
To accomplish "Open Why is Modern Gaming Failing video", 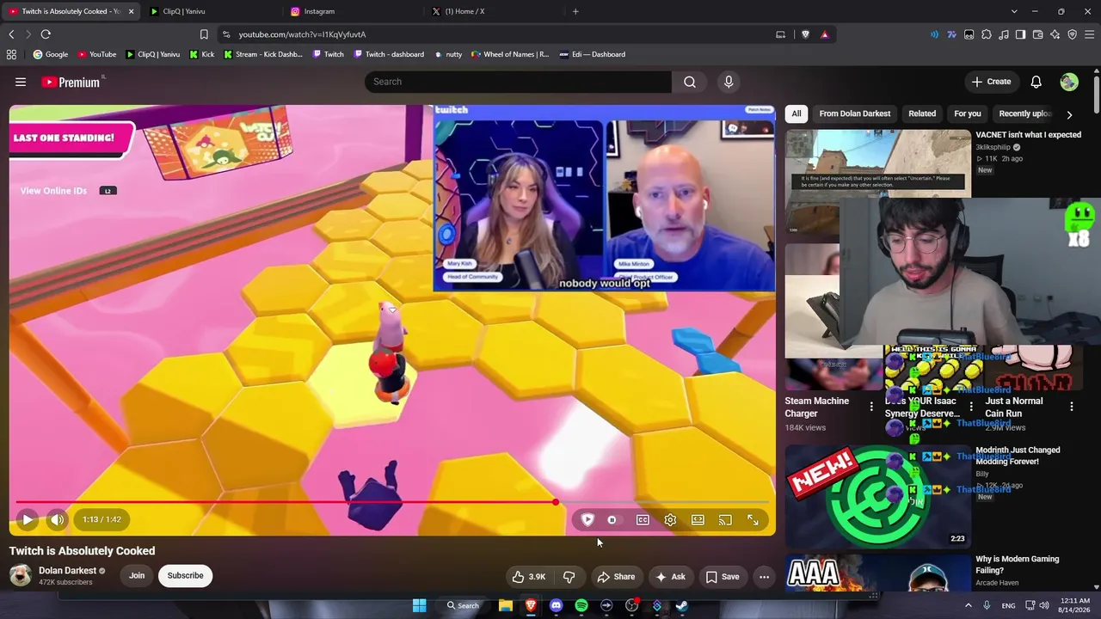I will (x=1018, y=565).
